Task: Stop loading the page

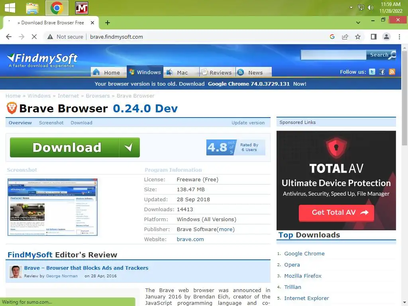Action: coord(34,37)
